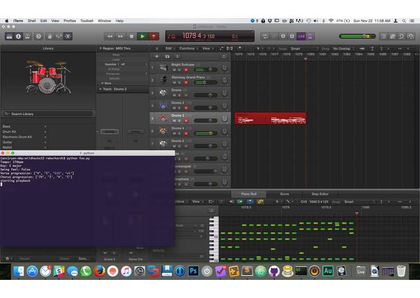Screen dimensions: 420x298
Task: Open the Shell menu in menu bar
Action: tap(31, 21)
